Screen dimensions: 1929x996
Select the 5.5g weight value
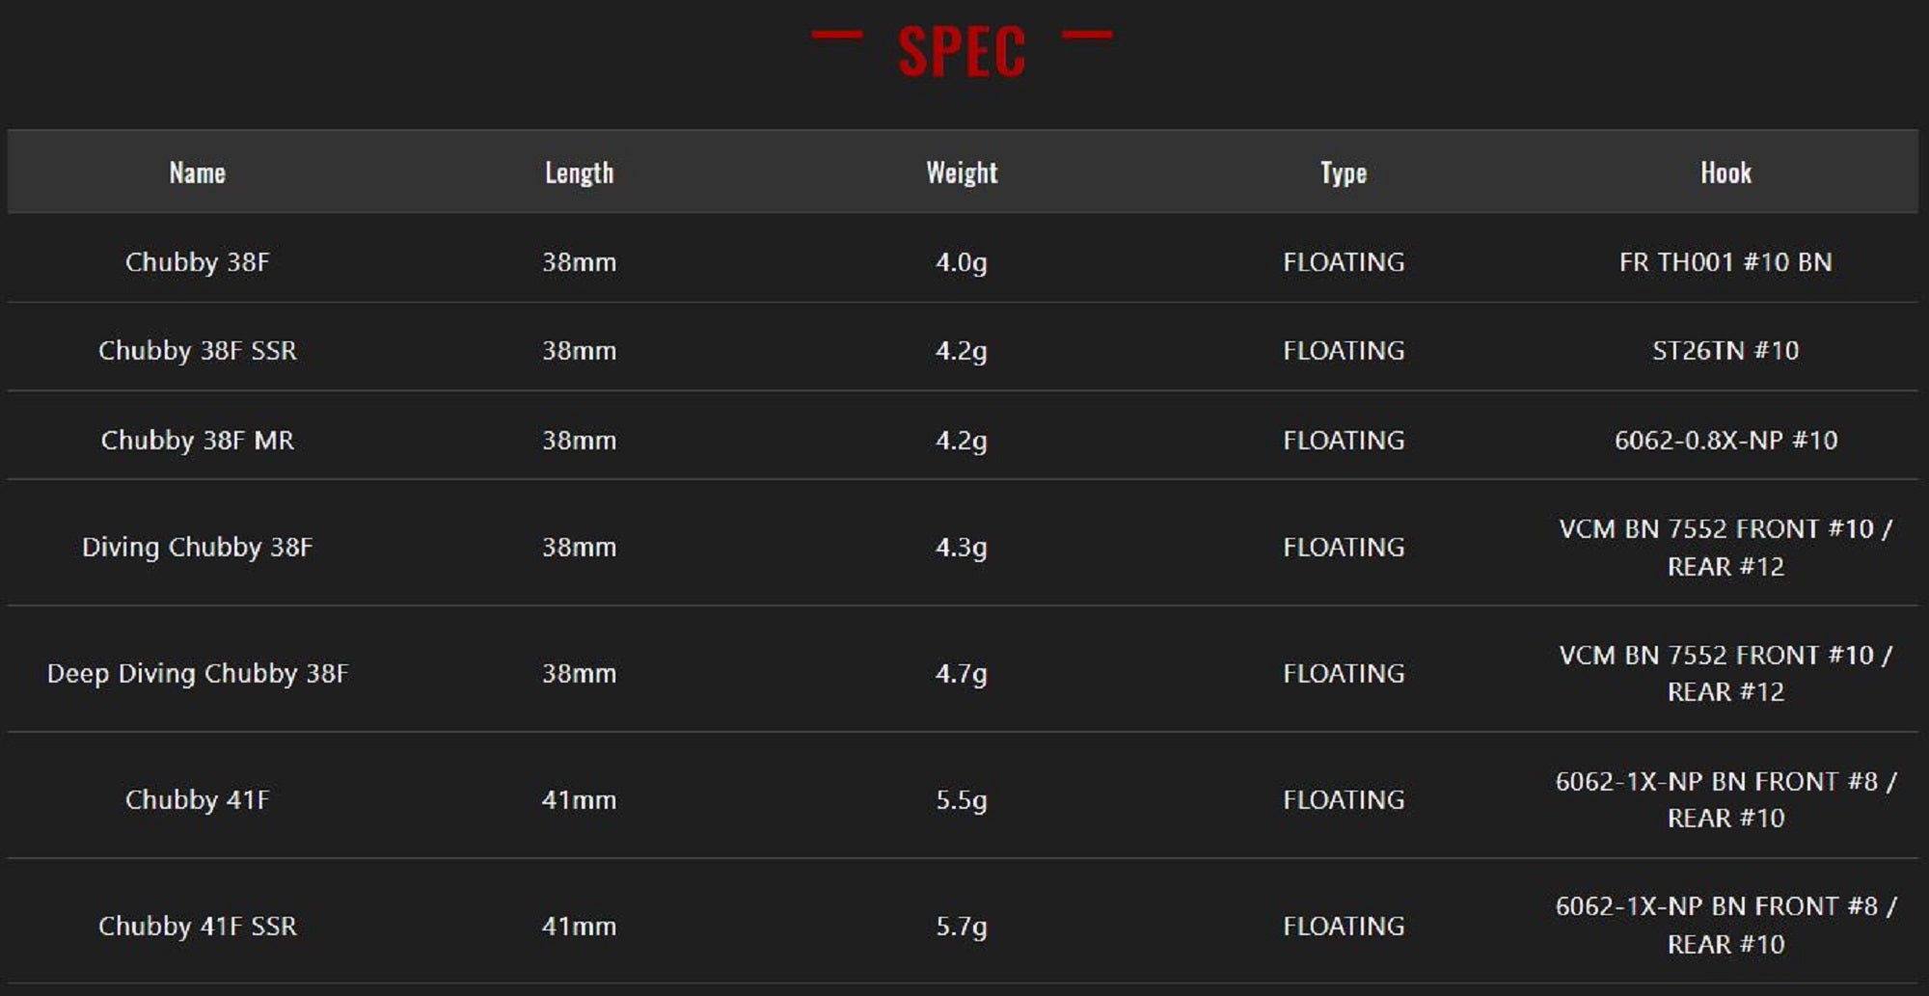[x=962, y=800]
